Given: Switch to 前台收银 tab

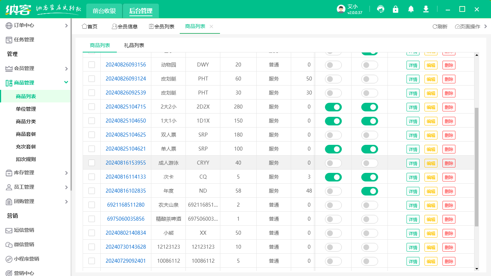Looking at the screenshot, I should pyautogui.click(x=104, y=11).
